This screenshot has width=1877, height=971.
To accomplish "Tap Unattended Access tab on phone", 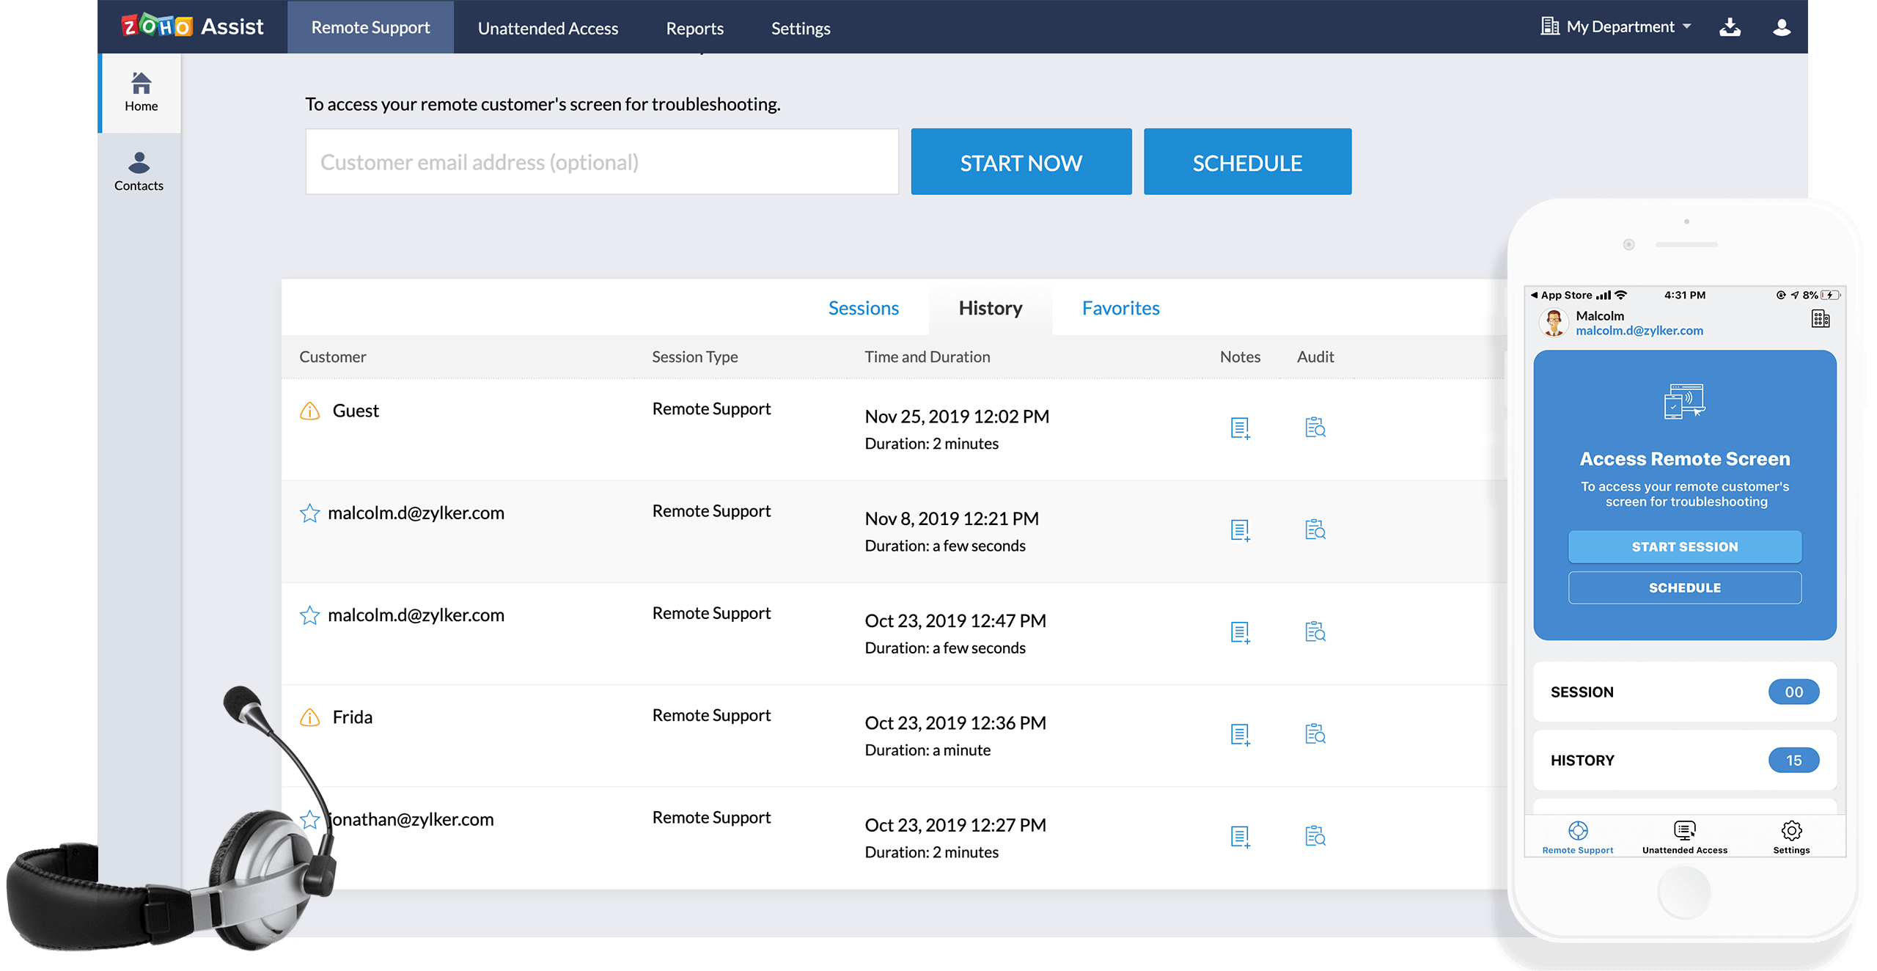I will tap(1684, 837).
